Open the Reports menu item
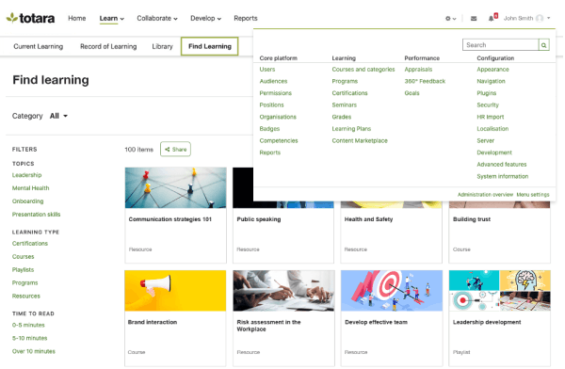Image resolution: width=565 pixels, height=369 pixels. pyautogui.click(x=246, y=19)
